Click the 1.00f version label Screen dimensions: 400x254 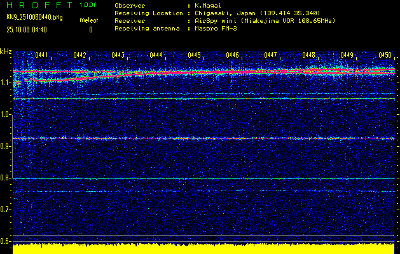(88, 5)
